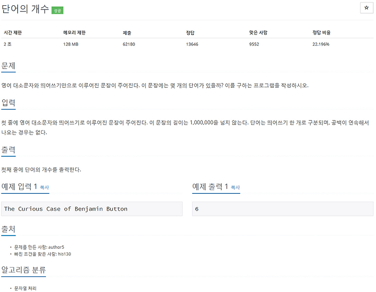Click the 출력 section heading
This screenshot has height=292, width=376.
point(8,150)
